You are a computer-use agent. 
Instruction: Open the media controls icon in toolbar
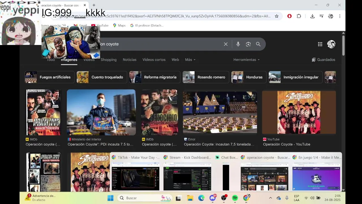(322, 16)
